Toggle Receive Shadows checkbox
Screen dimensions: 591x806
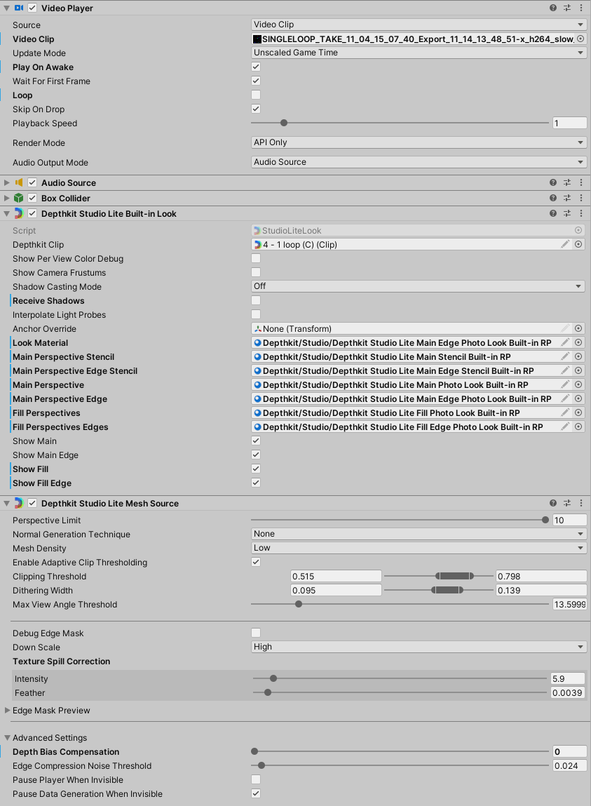(256, 301)
